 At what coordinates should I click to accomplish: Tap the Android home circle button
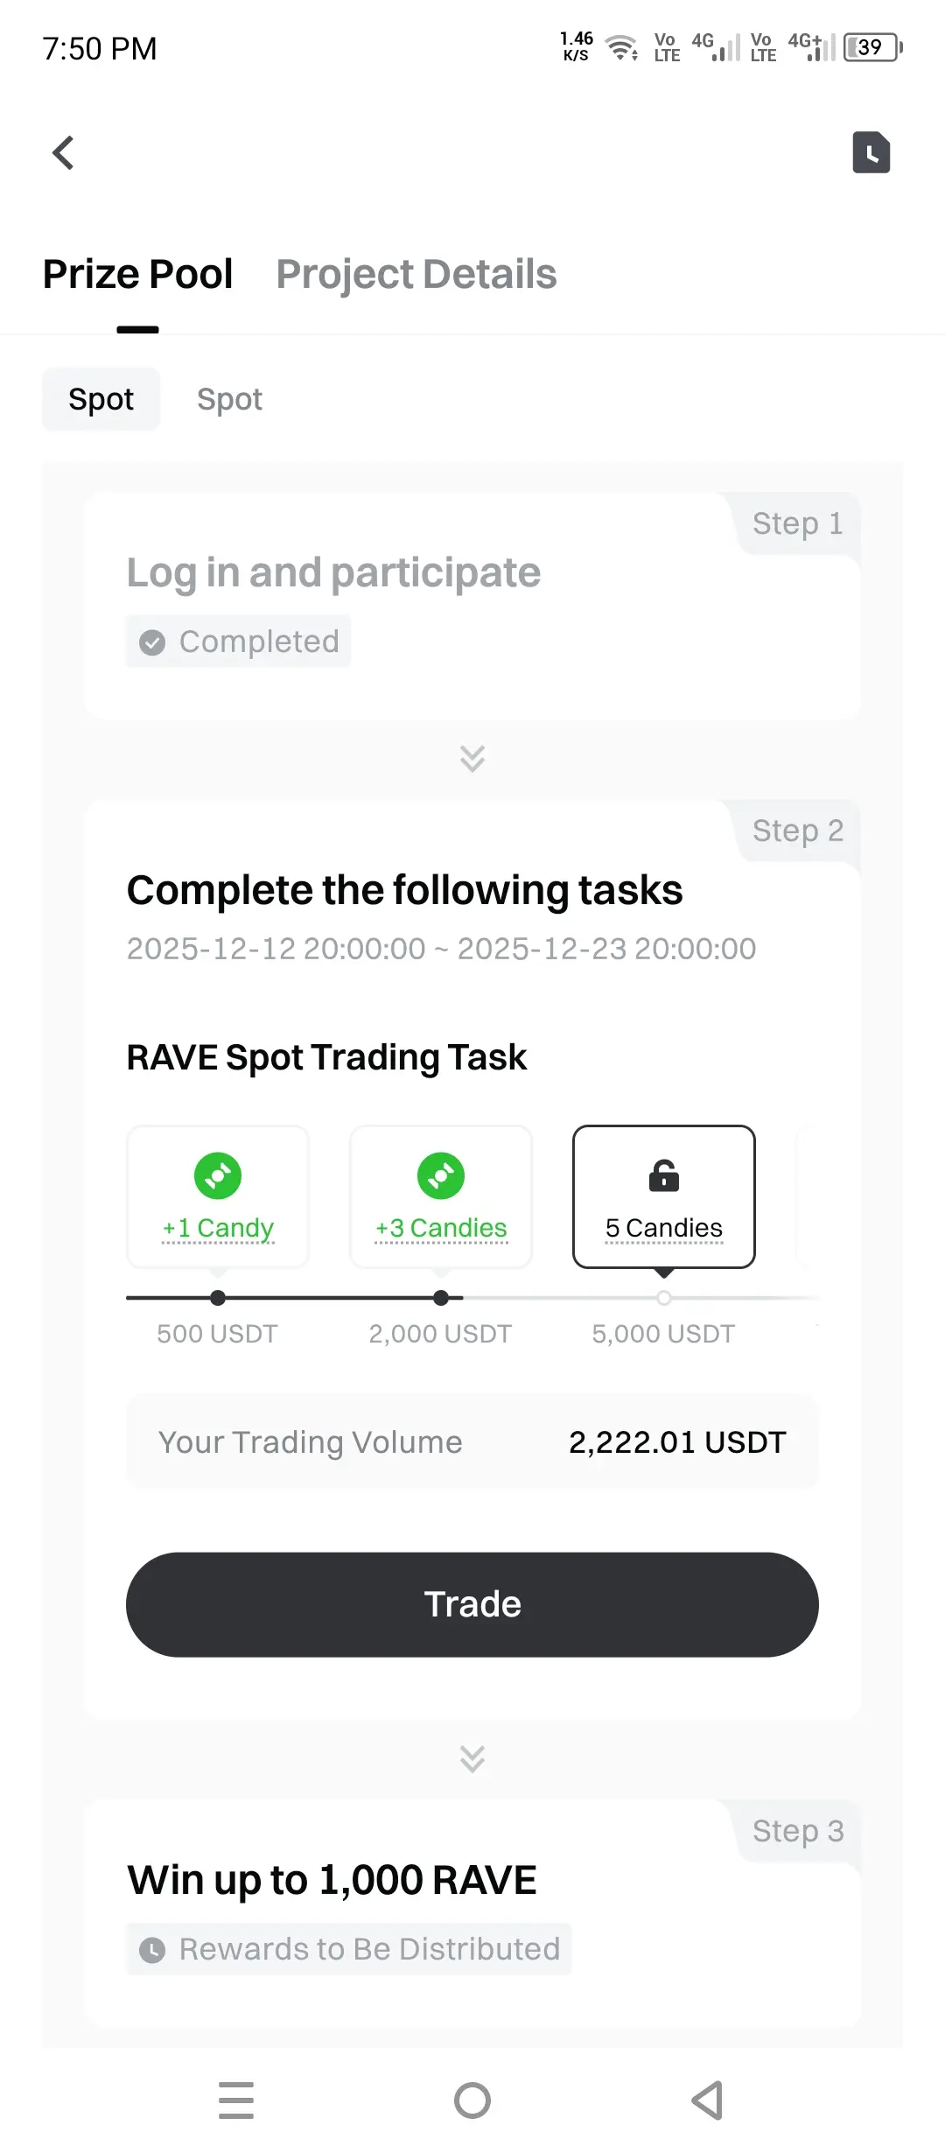472,2100
